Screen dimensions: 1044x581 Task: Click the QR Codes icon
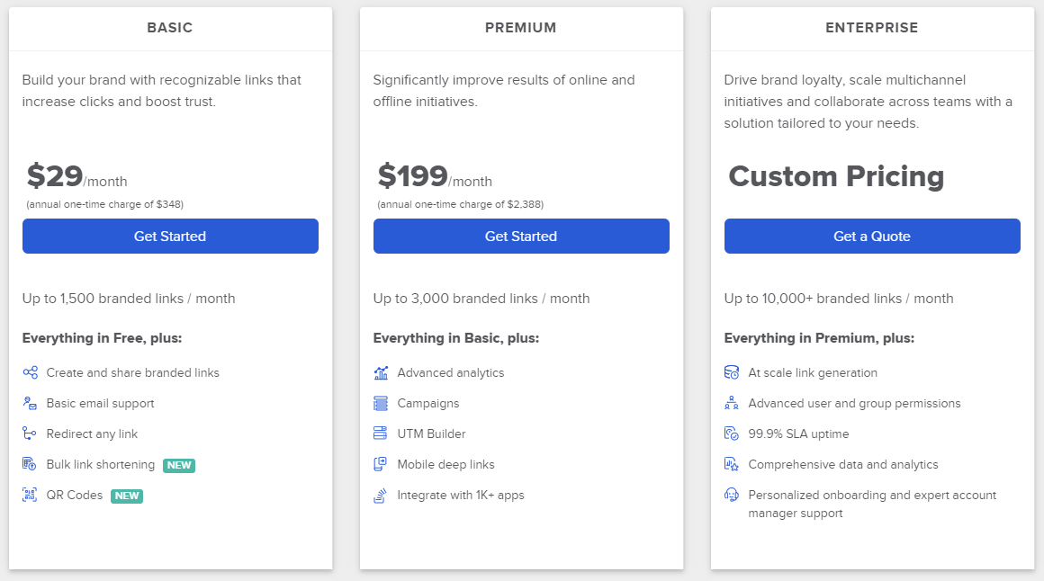[30, 496]
